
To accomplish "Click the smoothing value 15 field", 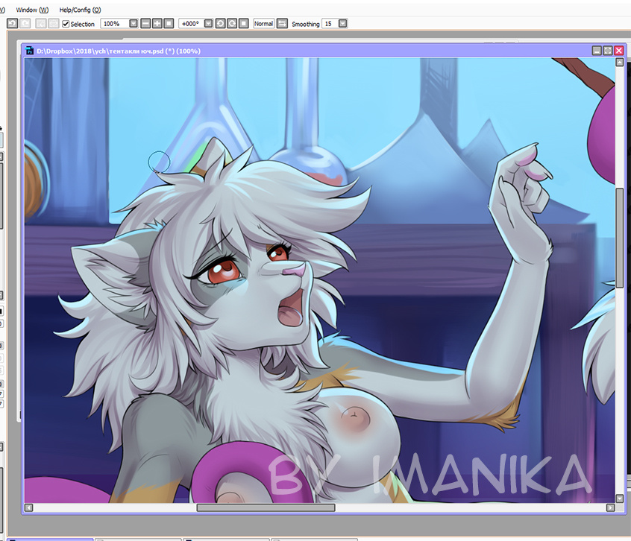I will 330,24.
